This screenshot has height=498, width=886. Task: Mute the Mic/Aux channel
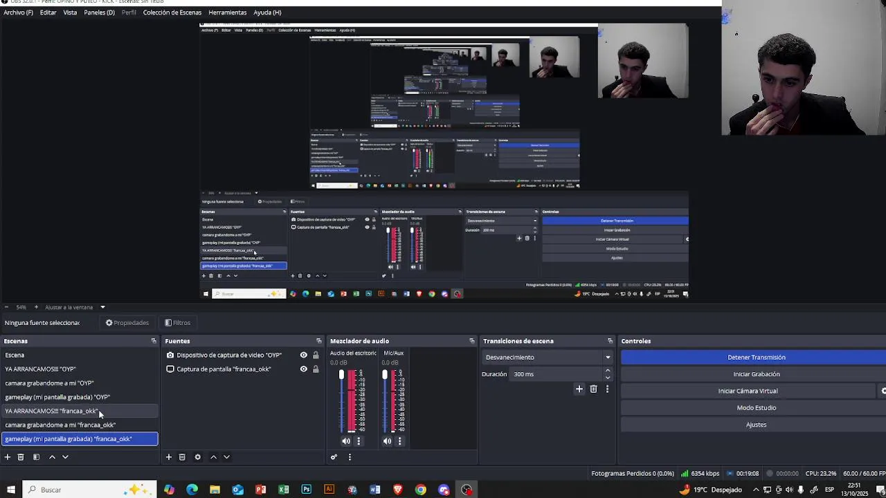pyautogui.click(x=387, y=441)
